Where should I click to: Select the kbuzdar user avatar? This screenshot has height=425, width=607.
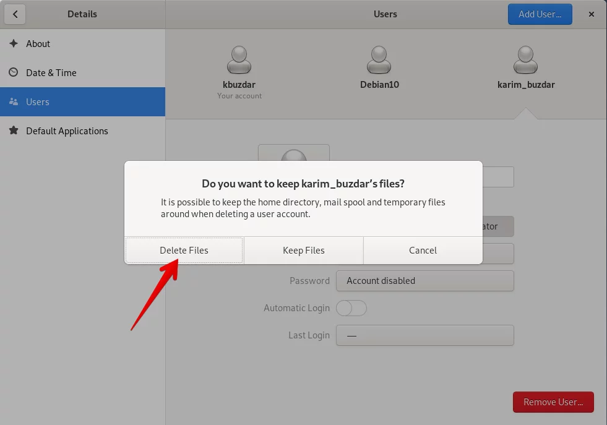(239, 59)
